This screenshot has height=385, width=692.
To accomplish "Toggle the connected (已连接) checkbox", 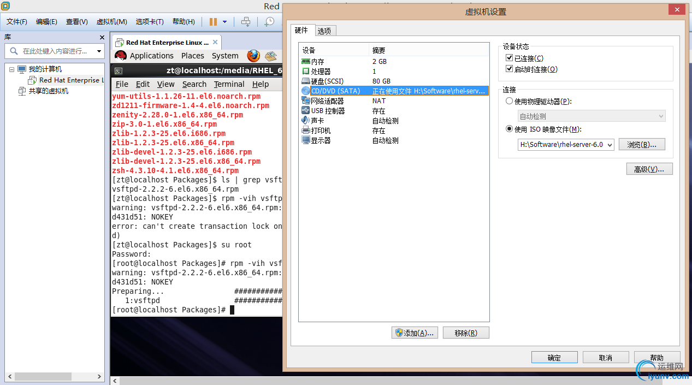I will pyautogui.click(x=510, y=58).
